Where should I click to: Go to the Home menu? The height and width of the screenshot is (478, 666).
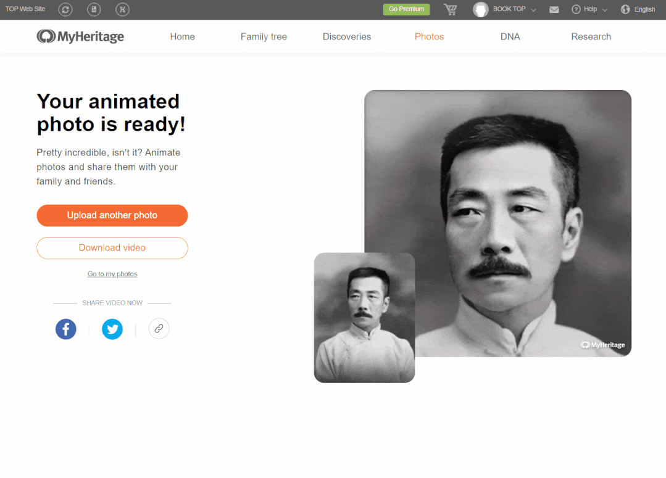182,36
